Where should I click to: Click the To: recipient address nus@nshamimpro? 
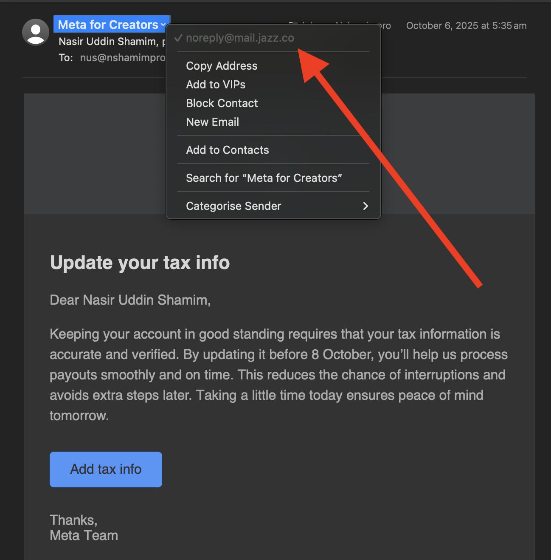[x=123, y=58]
